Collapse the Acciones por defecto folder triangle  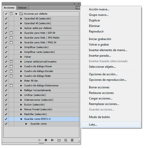pyautogui.click(x=16, y=14)
